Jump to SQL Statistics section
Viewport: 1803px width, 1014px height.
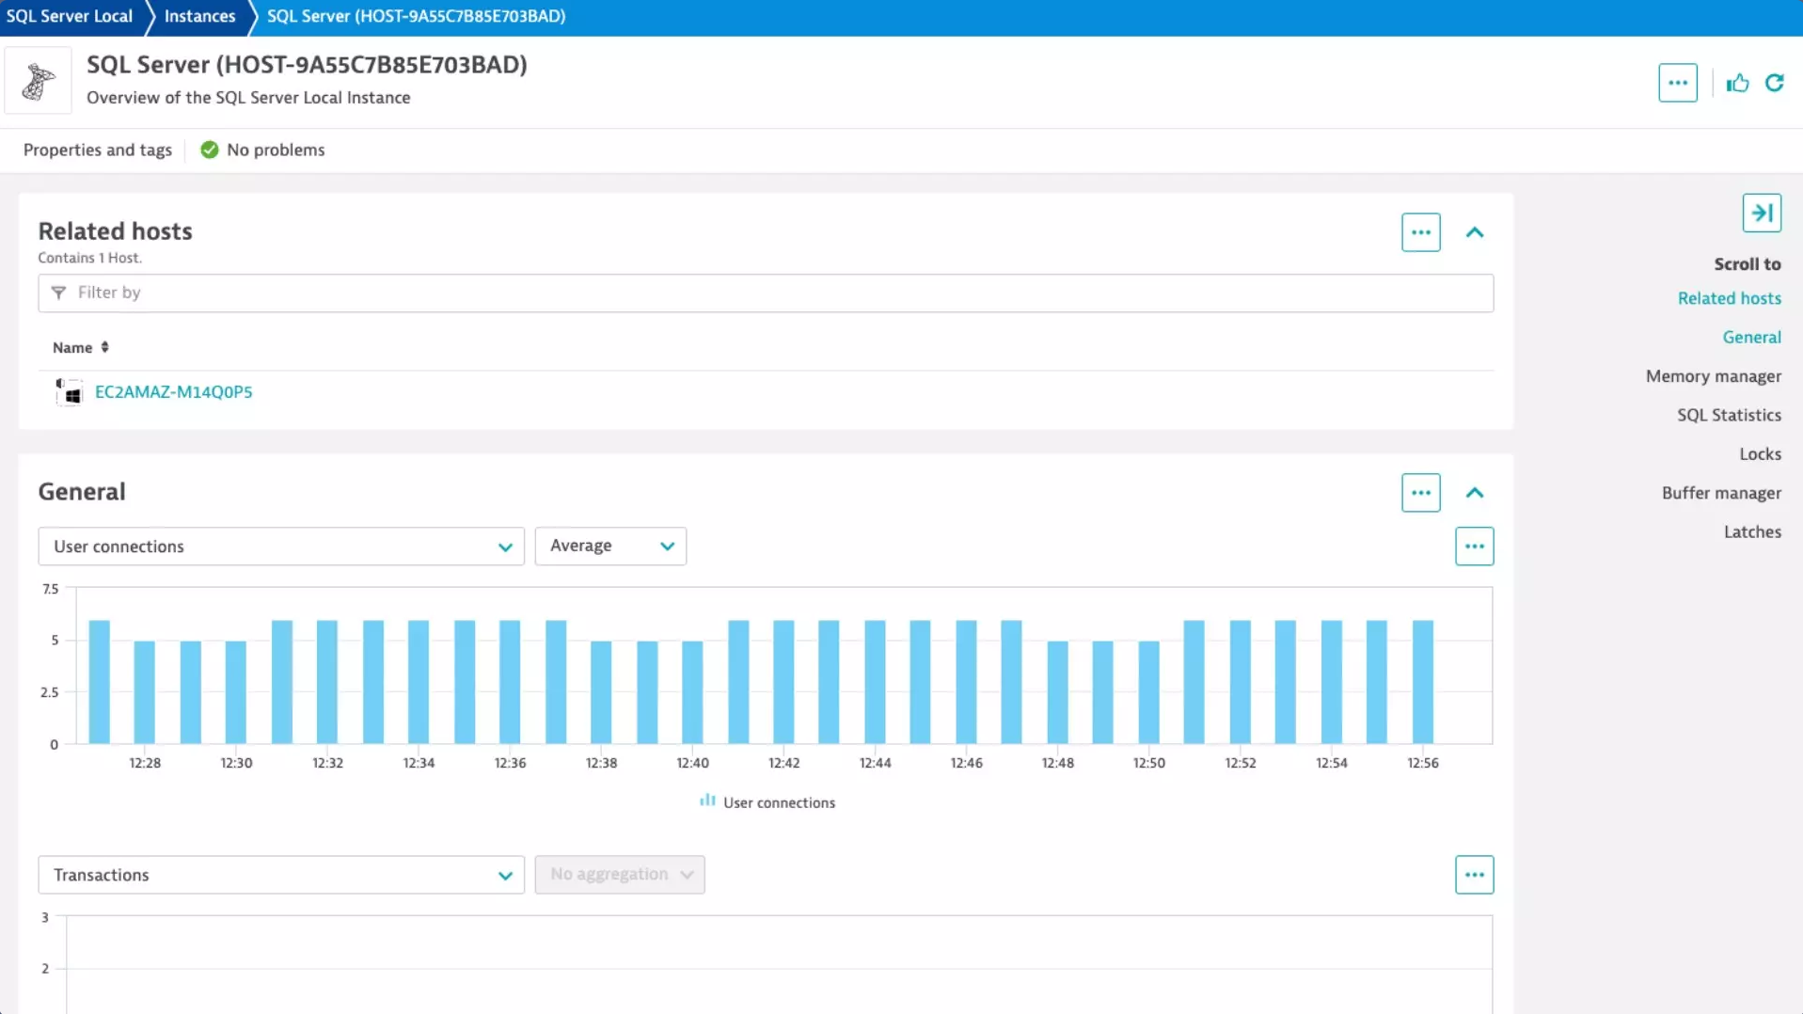(x=1729, y=415)
